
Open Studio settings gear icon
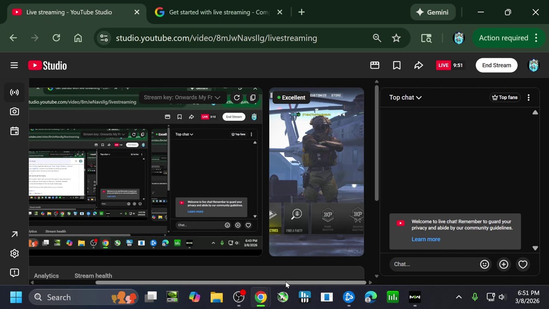15,253
